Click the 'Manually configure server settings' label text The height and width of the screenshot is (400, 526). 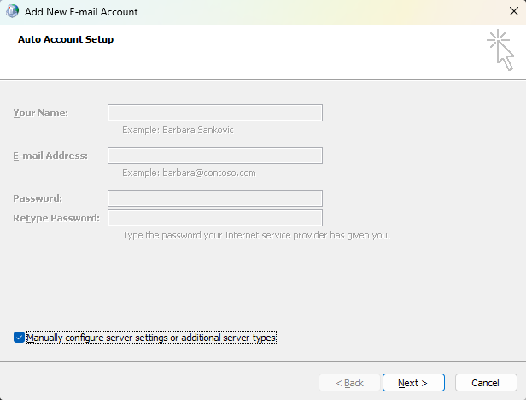point(151,338)
